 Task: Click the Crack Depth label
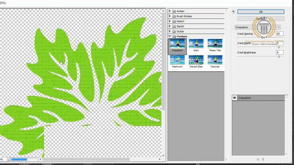click(x=244, y=43)
